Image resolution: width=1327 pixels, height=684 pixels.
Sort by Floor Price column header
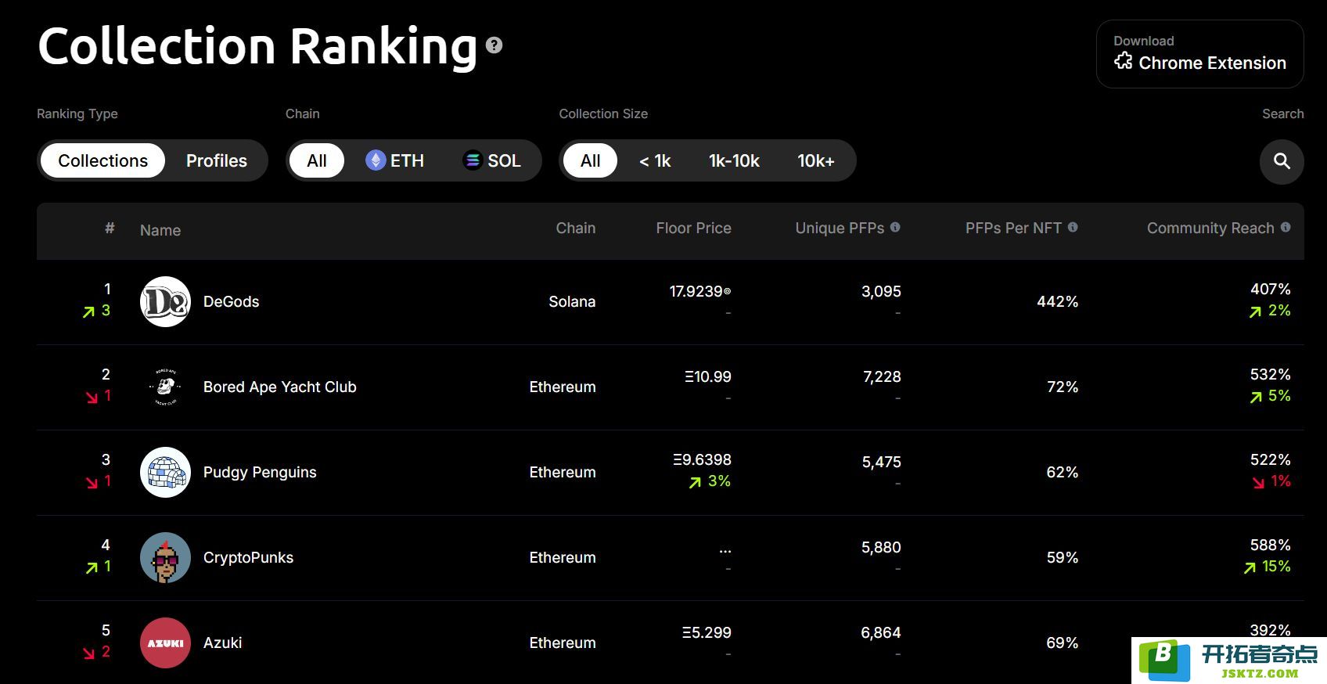click(x=693, y=228)
